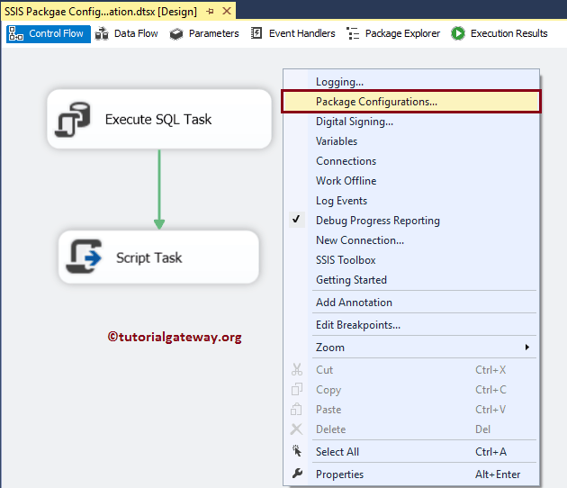Click the Cut scissors icon

(296, 369)
